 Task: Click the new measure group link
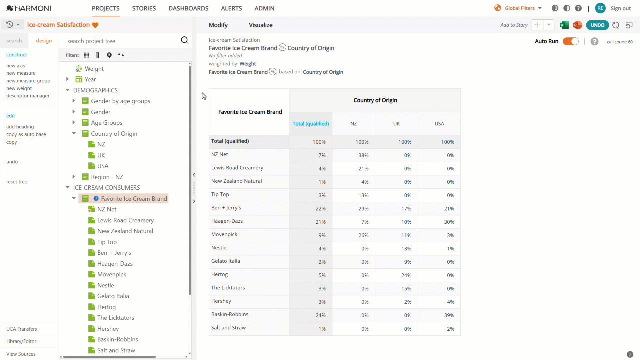coord(28,81)
